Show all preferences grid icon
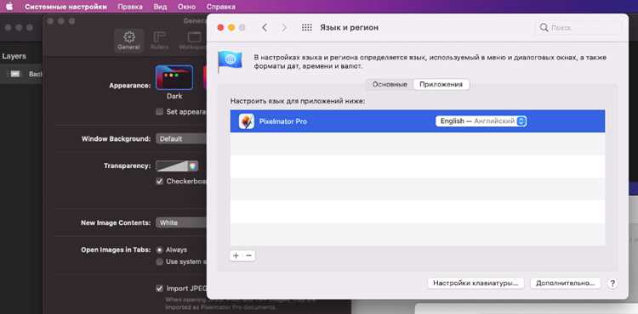638x314 pixels. pos(307,28)
